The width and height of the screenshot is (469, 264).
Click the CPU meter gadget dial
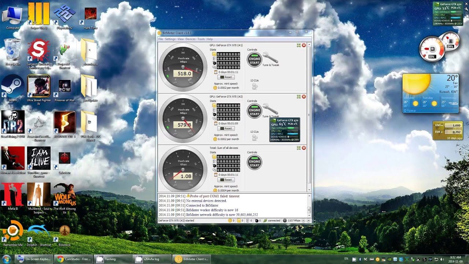pyautogui.click(x=432, y=49)
